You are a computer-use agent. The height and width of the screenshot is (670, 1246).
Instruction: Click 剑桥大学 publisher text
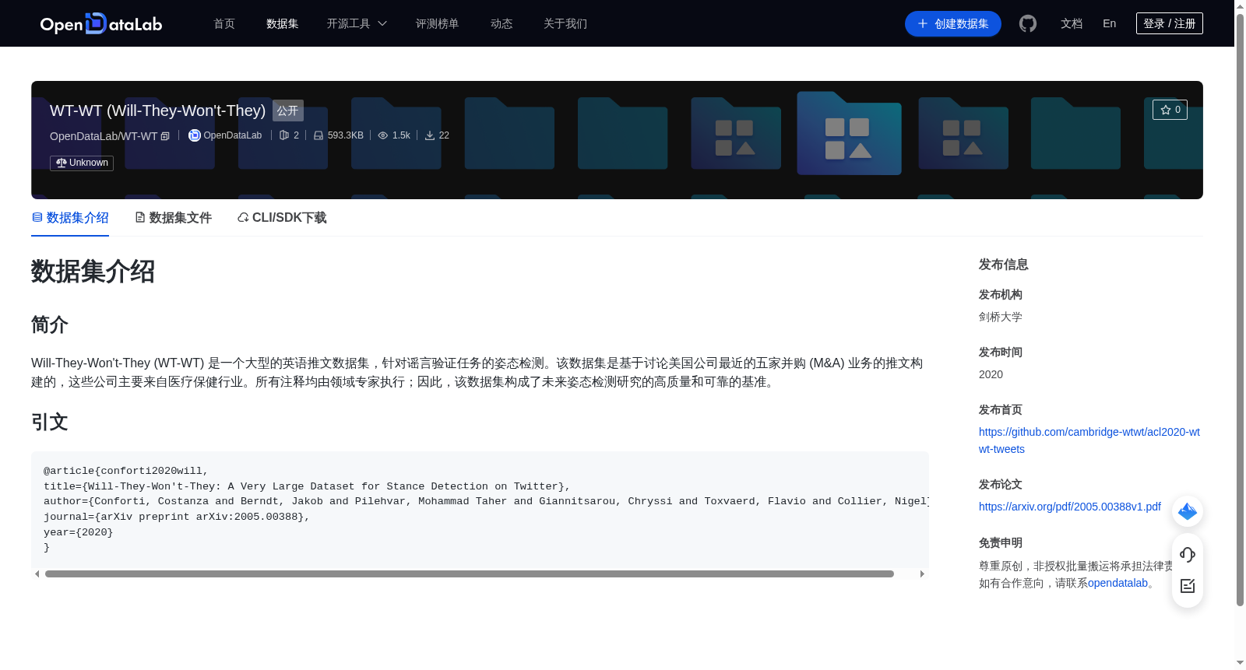1001,317
